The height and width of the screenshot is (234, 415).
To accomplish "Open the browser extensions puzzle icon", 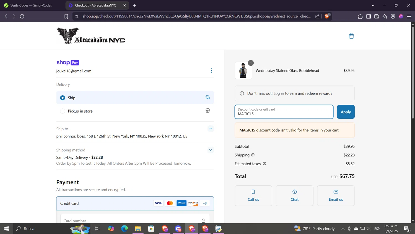I will point(360,16).
